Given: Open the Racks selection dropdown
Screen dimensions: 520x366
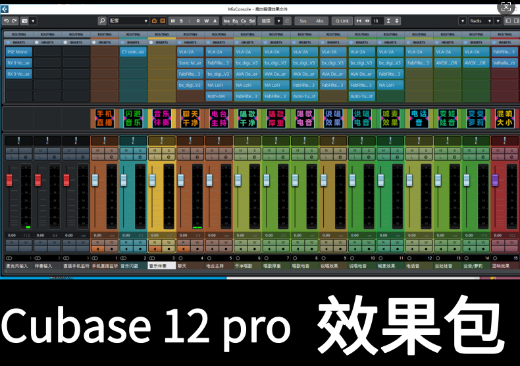Looking at the screenshot, I should (481, 21).
